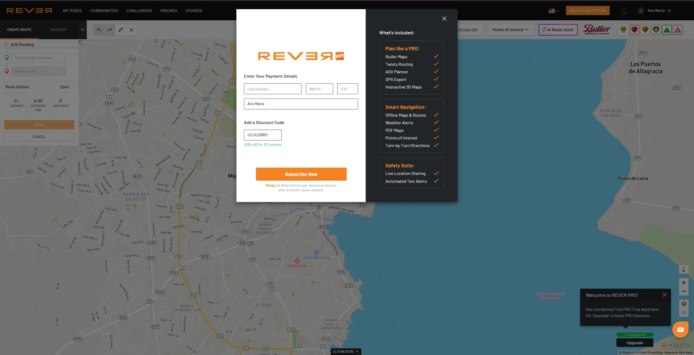Open Friends menu
The width and height of the screenshot is (694, 355).
pyautogui.click(x=169, y=11)
